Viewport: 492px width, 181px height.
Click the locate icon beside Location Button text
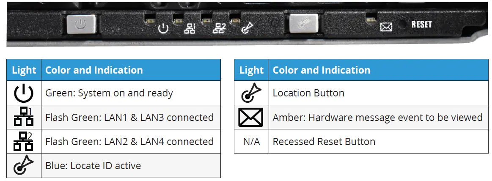(251, 93)
